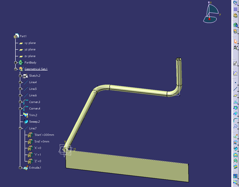This screenshot has width=239, height=187.
Task: Expand the PartBody node
Action: [x=15, y=62]
